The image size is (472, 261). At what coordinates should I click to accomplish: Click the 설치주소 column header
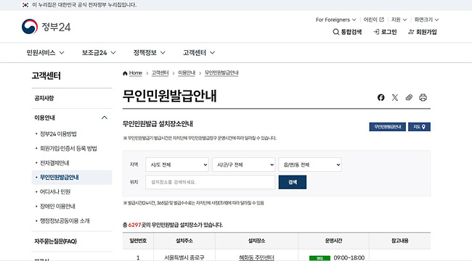click(x=184, y=241)
